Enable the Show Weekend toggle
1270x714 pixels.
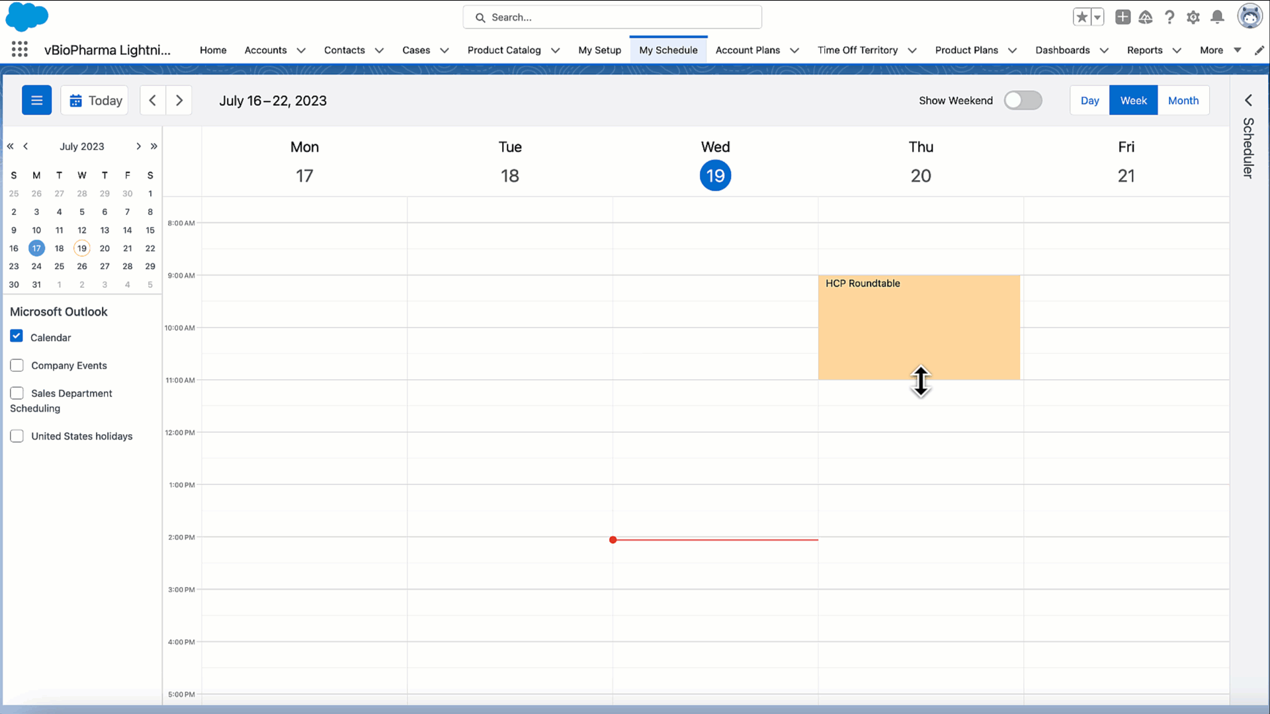pos(1023,101)
